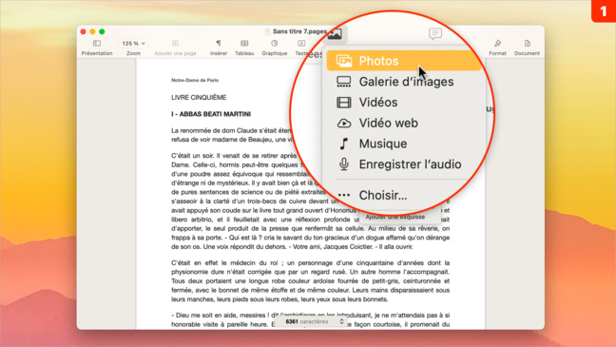Click the gallery icon beside Galerie d'images
The width and height of the screenshot is (616, 347).
tap(344, 82)
